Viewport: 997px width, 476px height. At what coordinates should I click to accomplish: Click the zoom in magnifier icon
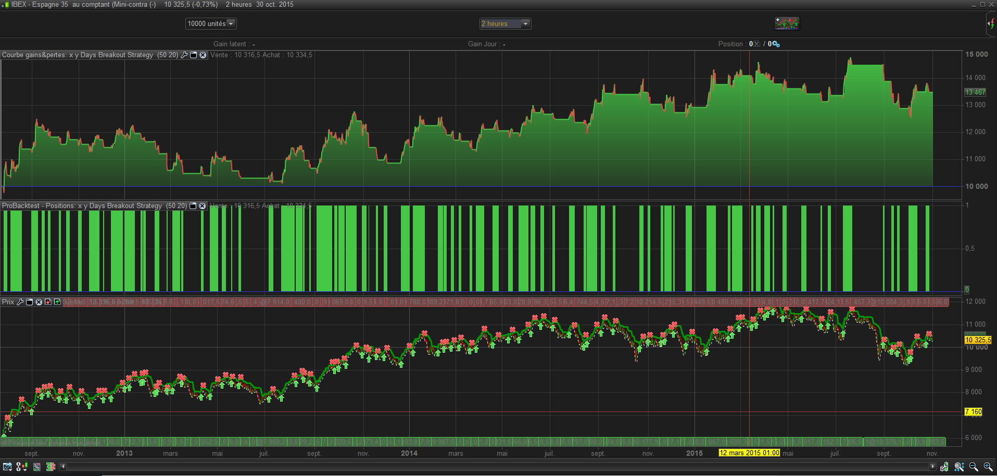(988, 467)
